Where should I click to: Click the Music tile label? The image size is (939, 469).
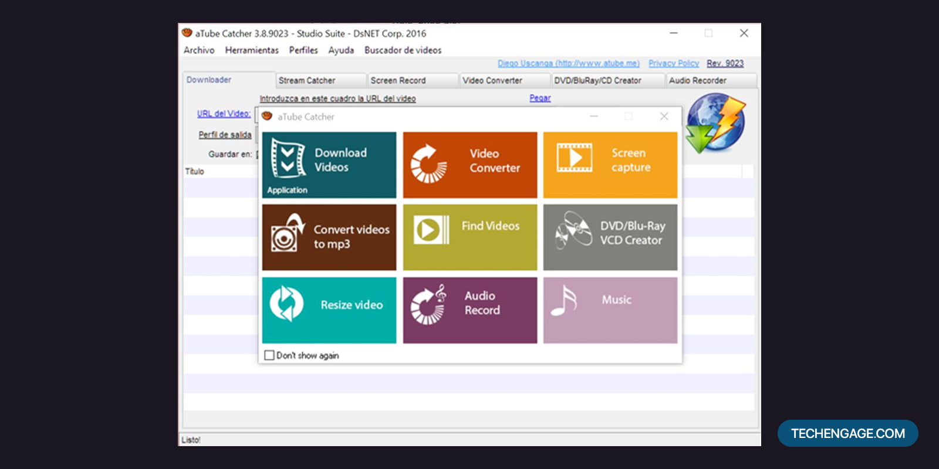616,300
